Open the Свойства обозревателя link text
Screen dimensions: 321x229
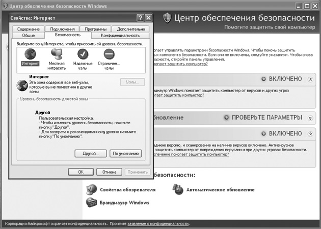128,190
